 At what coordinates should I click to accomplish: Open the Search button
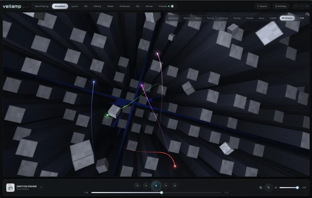[x=262, y=6]
